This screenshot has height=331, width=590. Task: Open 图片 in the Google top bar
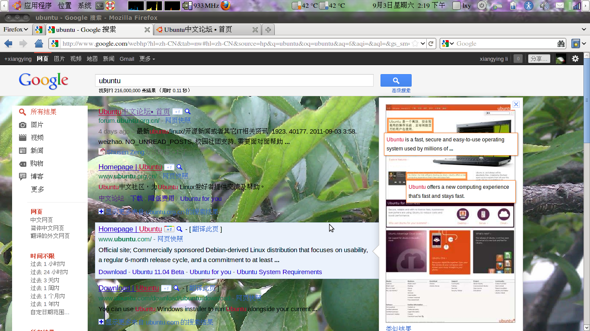point(59,59)
